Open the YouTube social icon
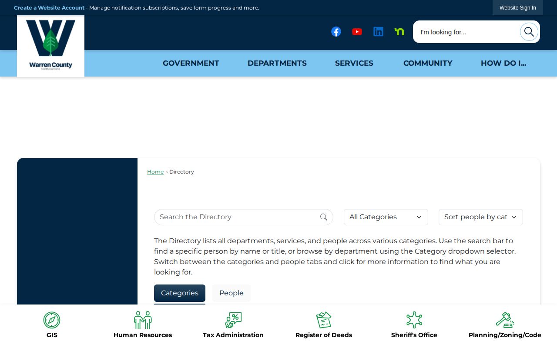This screenshot has height=348, width=557. tap(357, 32)
